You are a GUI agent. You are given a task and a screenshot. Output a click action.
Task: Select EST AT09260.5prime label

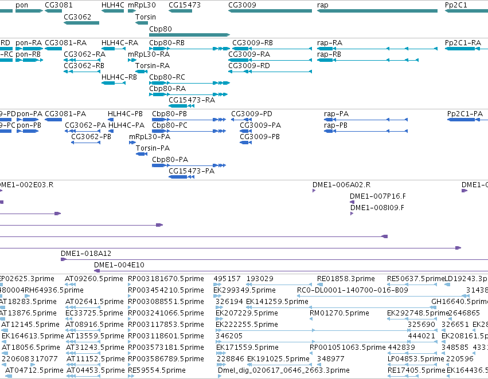click(x=94, y=278)
